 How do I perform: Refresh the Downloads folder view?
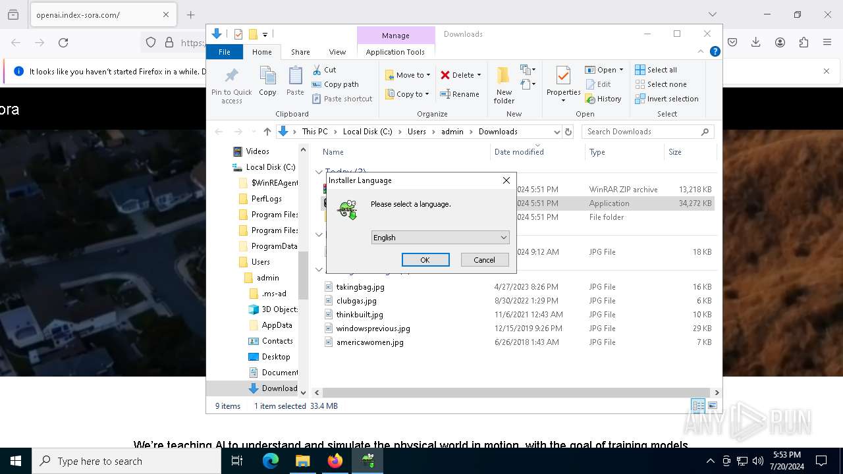tap(568, 132)
